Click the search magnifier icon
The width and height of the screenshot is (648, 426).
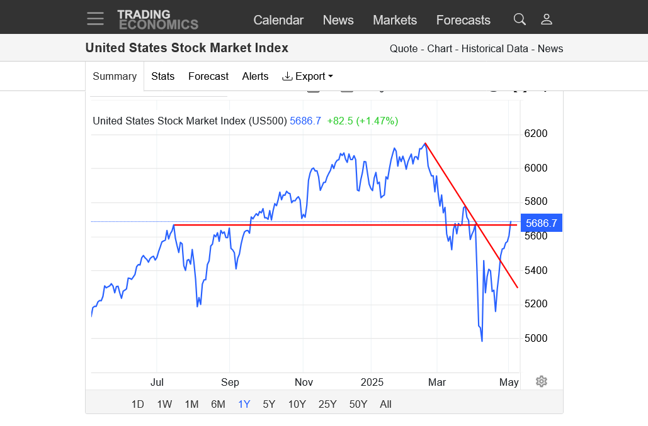coord(520,19)
